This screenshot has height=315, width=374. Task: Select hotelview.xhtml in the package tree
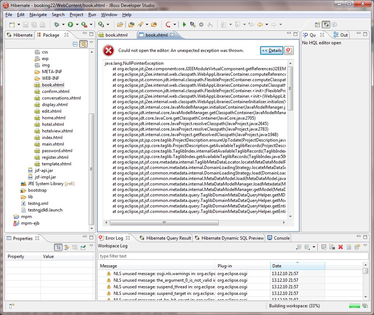pyautogui.click(x=57, y=131)
